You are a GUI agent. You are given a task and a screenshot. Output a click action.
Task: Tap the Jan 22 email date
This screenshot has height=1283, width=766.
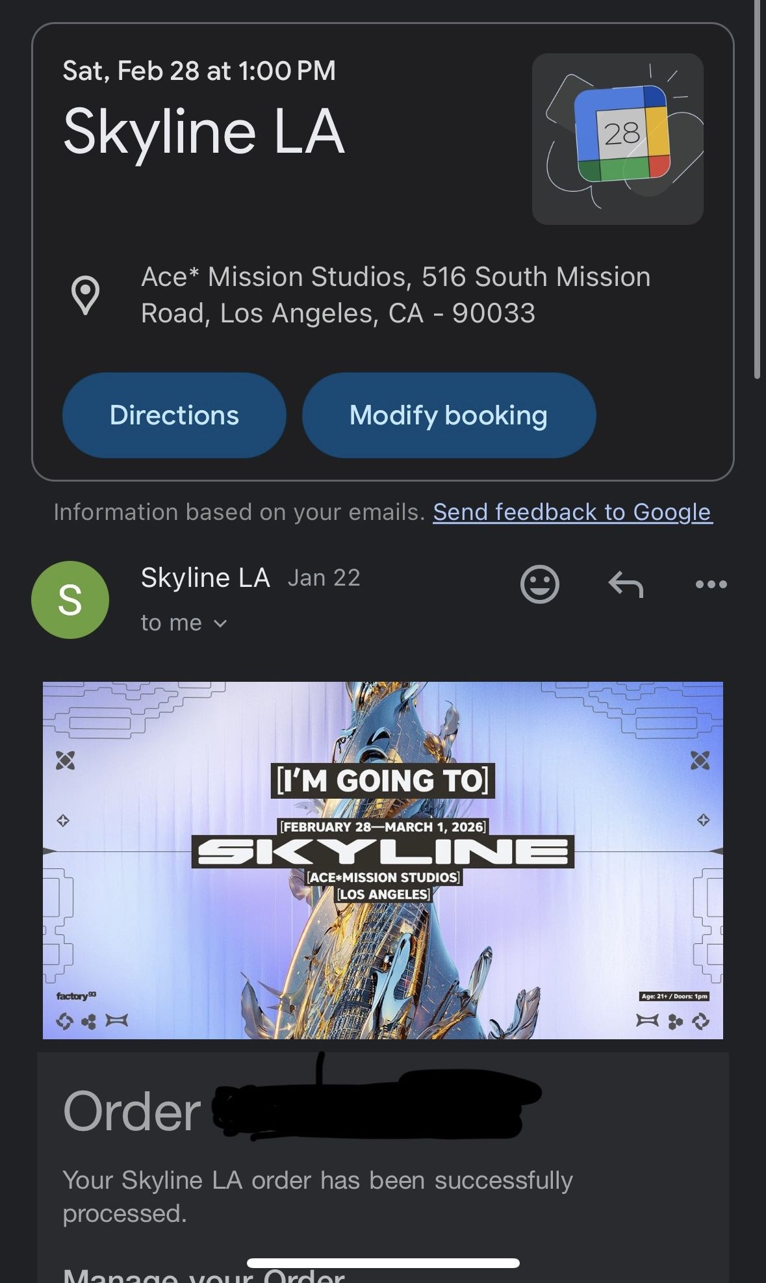click(324, 578)
